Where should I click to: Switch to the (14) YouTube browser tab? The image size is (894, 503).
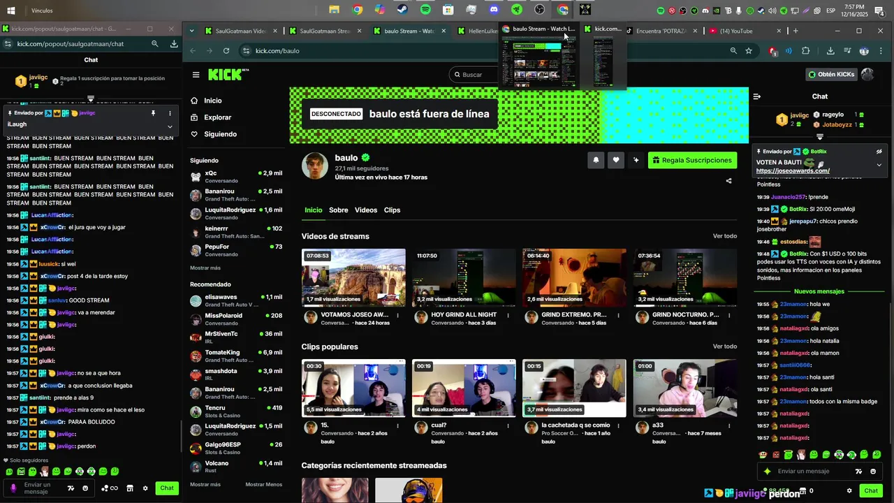click(x=745, y=31)
